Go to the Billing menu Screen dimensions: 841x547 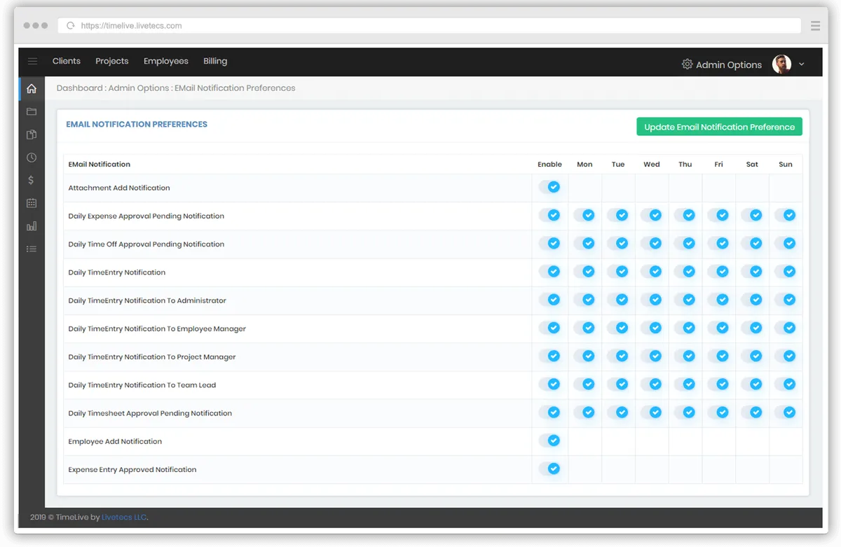(x=215, y=62)
